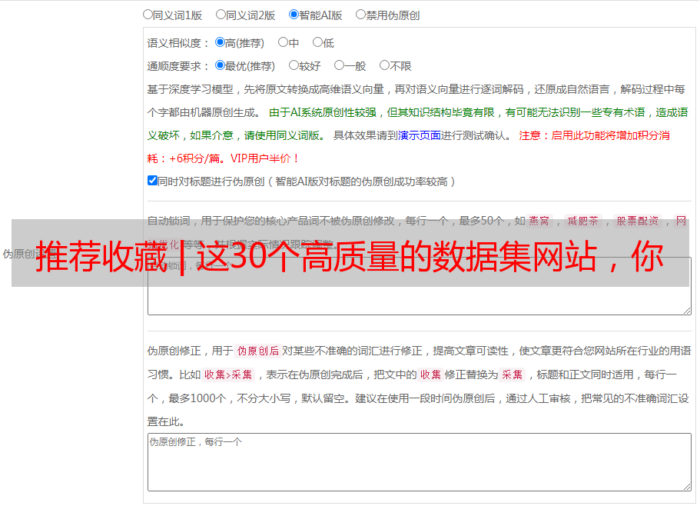The width and height of the screenshot is (700, 506).
Task: Toggle 同时对标题进行伪原创 checkbox
Action: [152, 181]
